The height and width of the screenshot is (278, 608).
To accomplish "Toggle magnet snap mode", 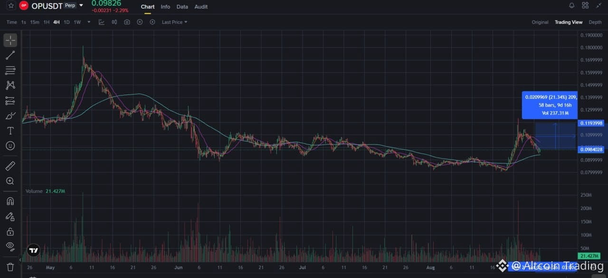I will pyautogui.click(x=10, y=201).
